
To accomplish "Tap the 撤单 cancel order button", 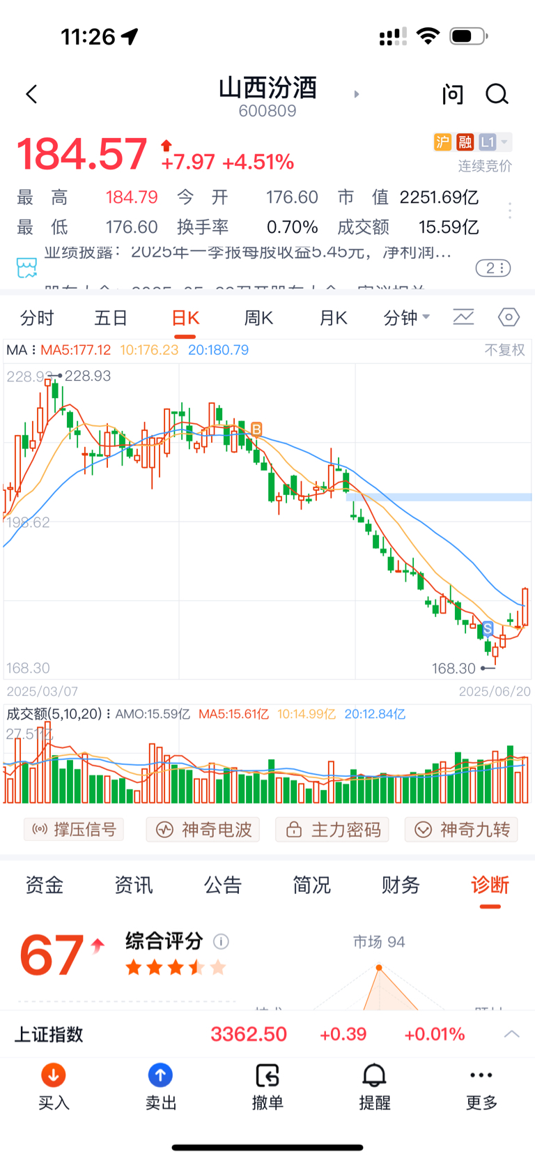I will point(267,1087).
